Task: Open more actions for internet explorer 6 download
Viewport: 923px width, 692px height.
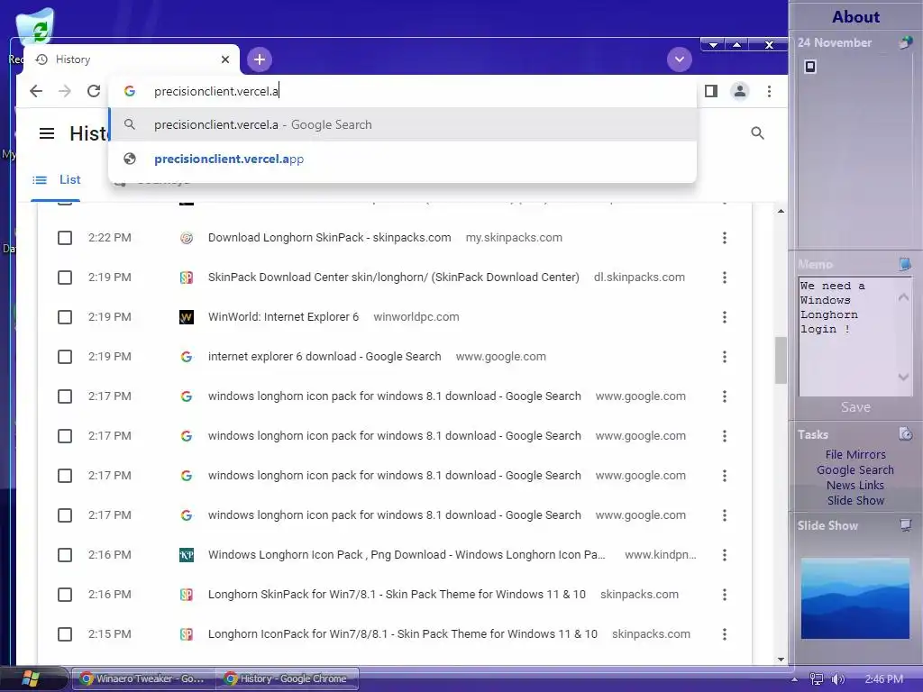Action: coord(725,357)
